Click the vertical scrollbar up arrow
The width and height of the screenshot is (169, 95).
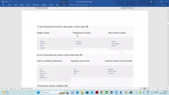(168, 8)
